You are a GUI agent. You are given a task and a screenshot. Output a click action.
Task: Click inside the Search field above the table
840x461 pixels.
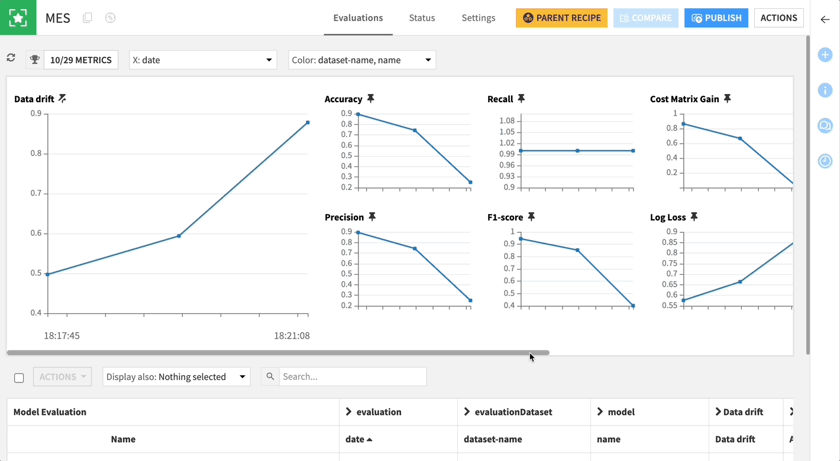point(352,376)
